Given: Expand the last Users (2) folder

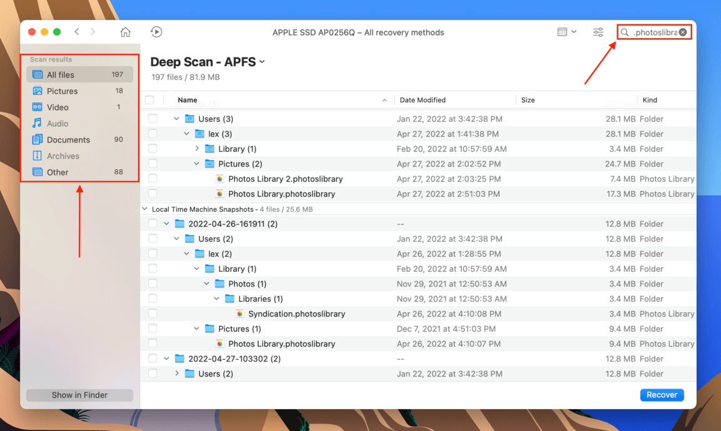Looking at the screenshot, I should [x=176, y=374].
